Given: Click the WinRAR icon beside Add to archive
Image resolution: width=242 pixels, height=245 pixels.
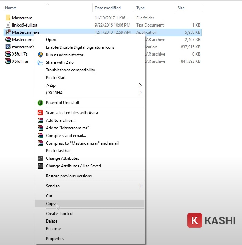Looking at the screenshot, I should click(40, 120).
